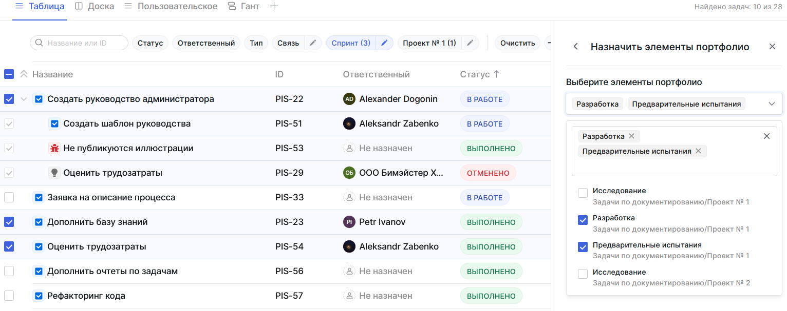787x311 pixels.
Task: Go back using the panel's left arrow
Action: (x=576, y=47)
